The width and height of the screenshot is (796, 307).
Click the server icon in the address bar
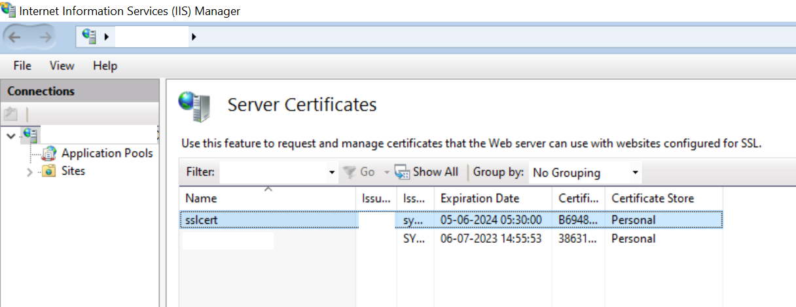(90, 37)
